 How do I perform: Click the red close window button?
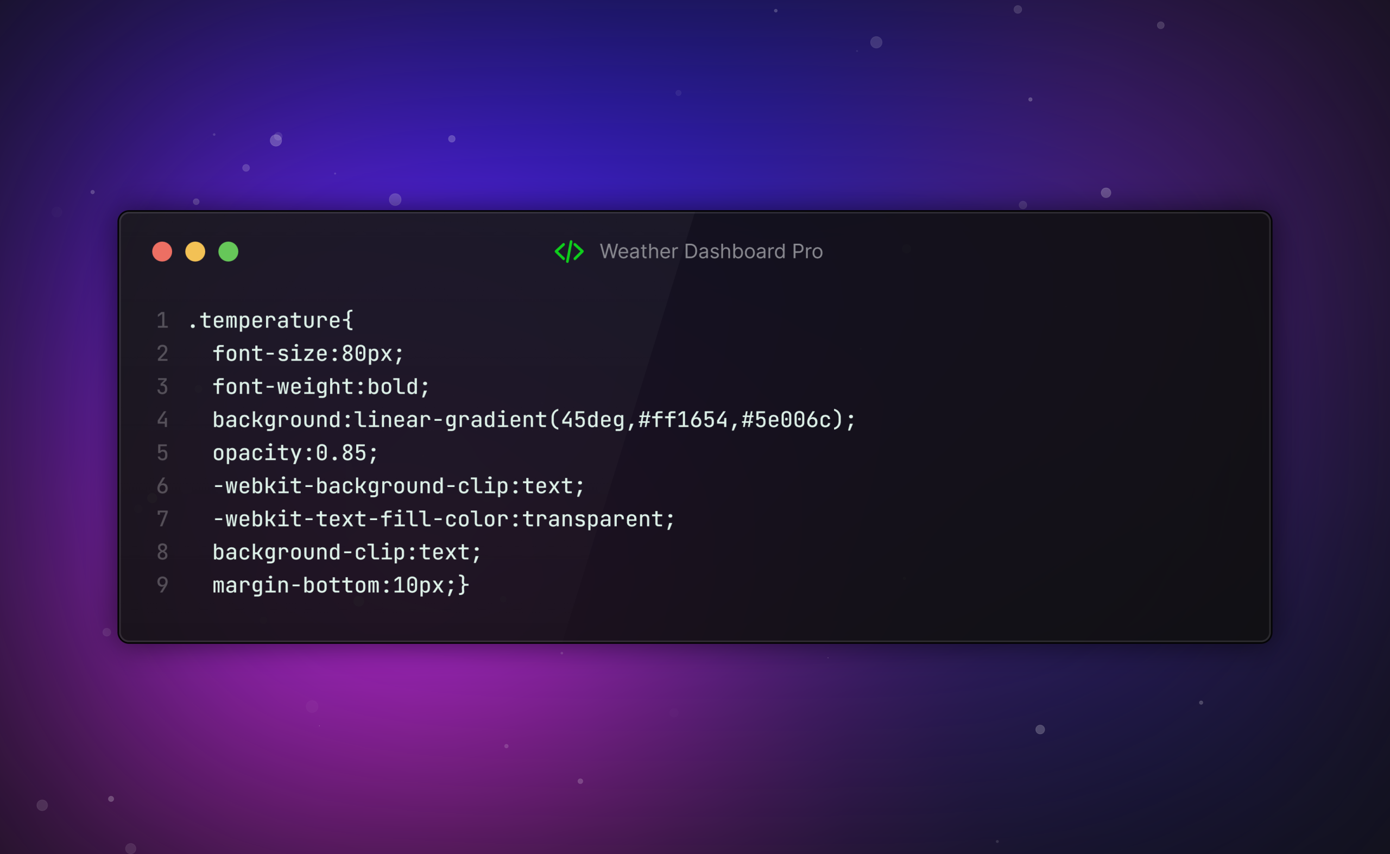pos(162,251)
